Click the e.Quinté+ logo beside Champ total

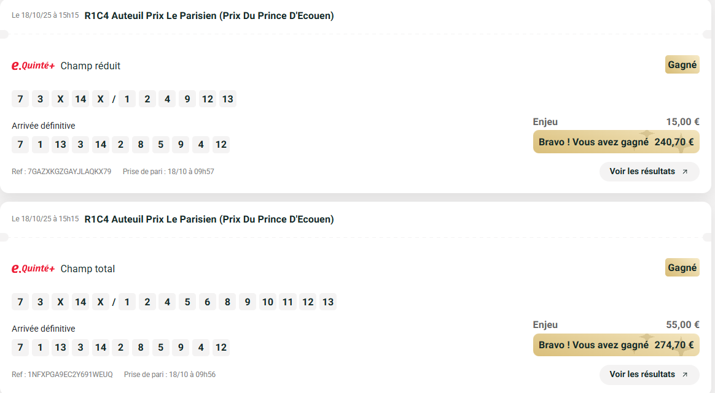tap(33, 269)
